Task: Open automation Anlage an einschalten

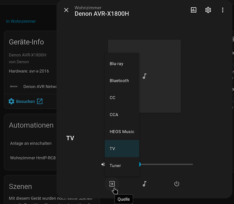Action: 31,143
